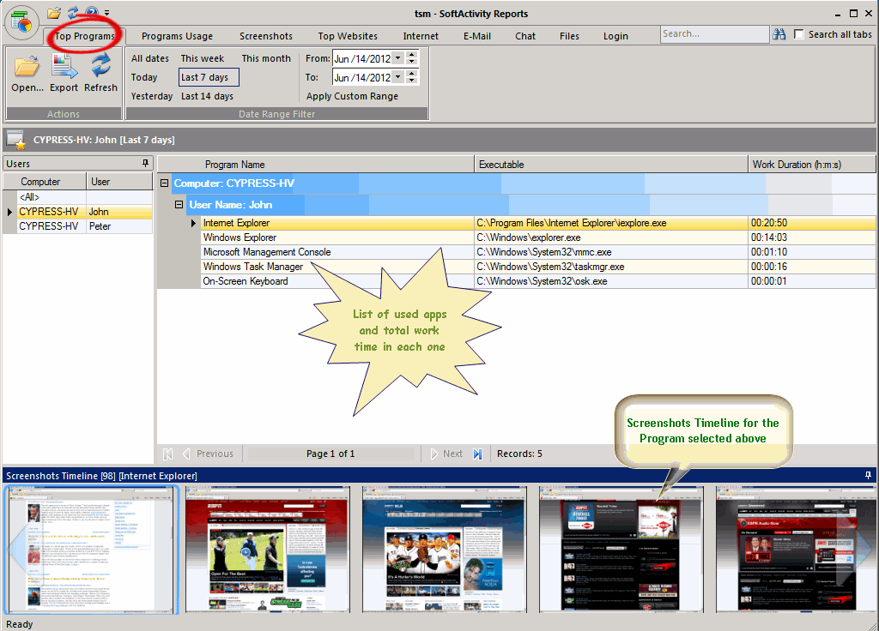Open the Top Websites tab

pyautogui.click(x=348, y=36)
